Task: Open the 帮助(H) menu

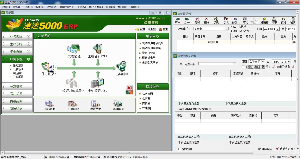Action: pyautogui.click(x=135, y=7)
